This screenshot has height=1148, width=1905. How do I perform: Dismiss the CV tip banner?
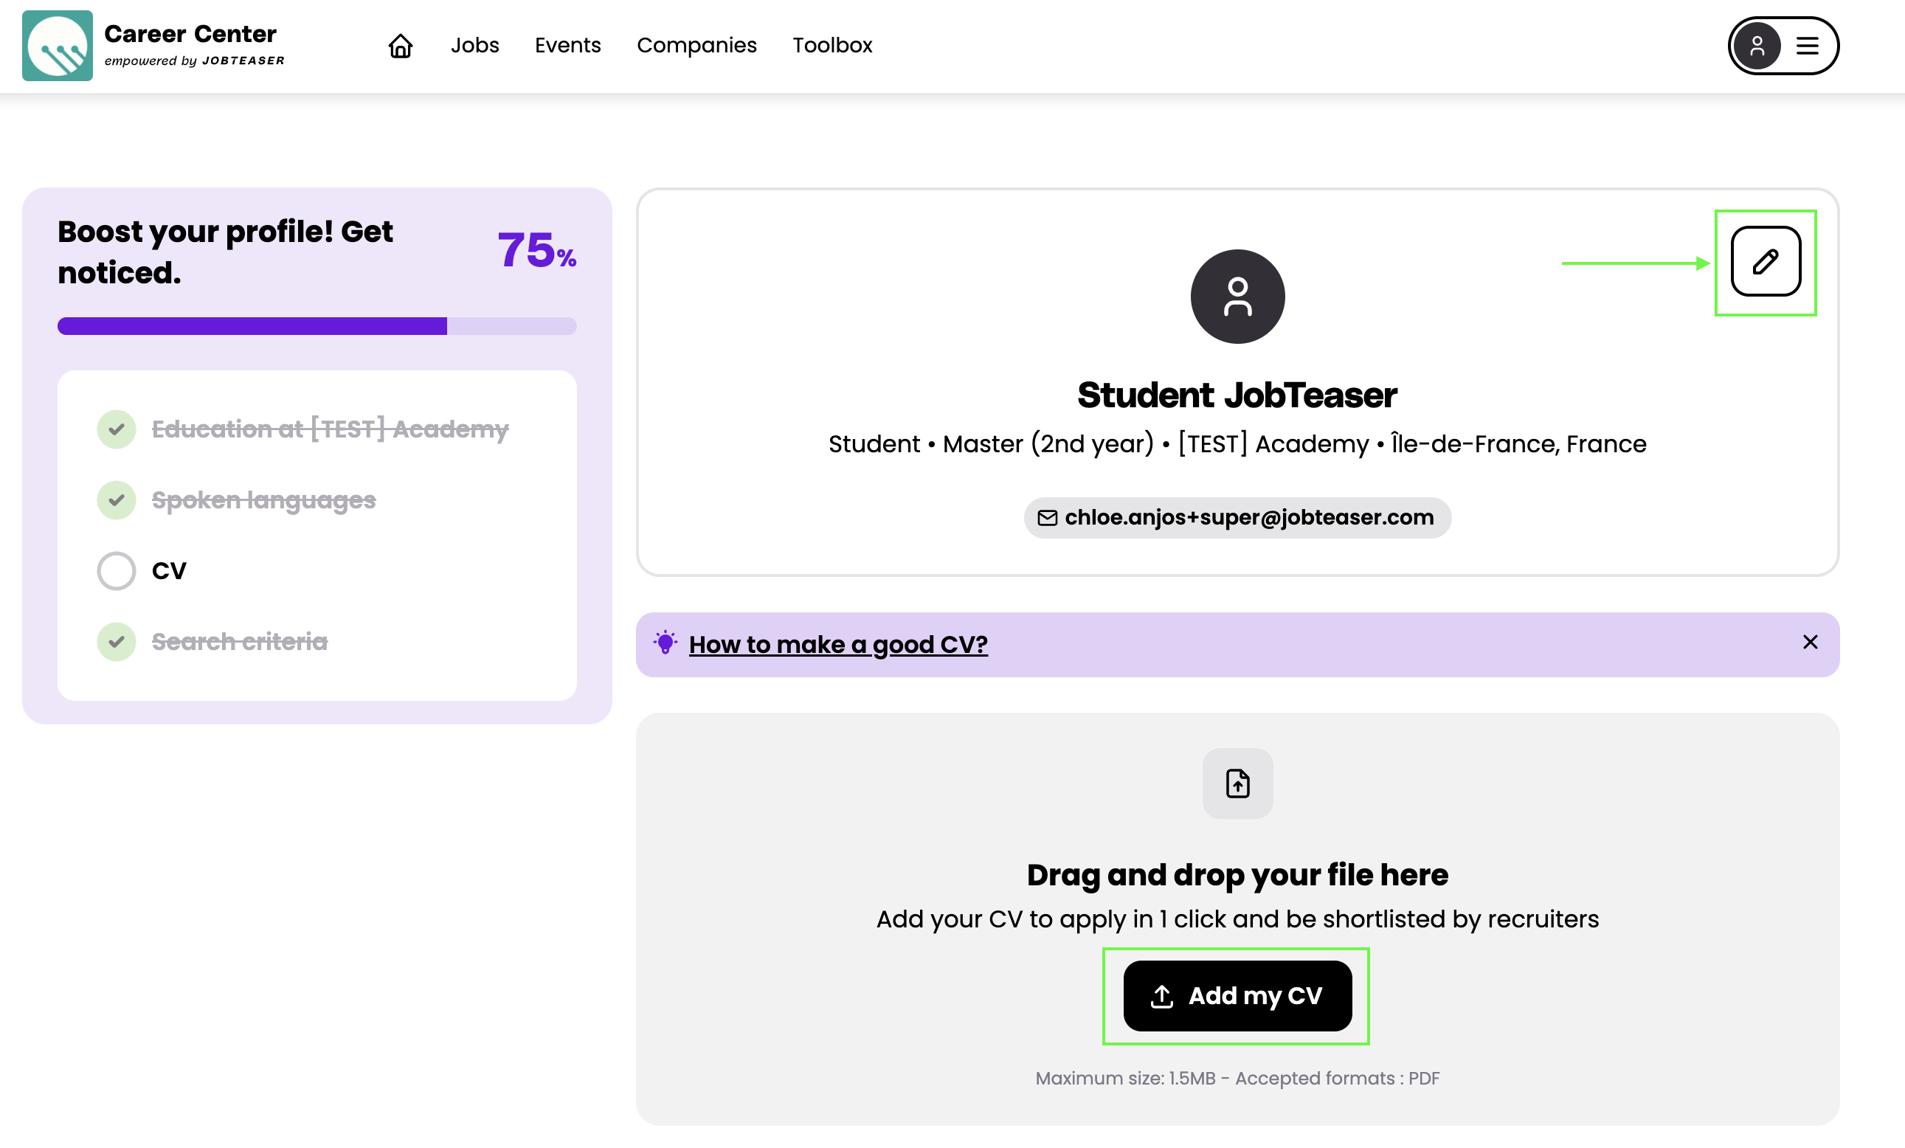[1809, 642]
